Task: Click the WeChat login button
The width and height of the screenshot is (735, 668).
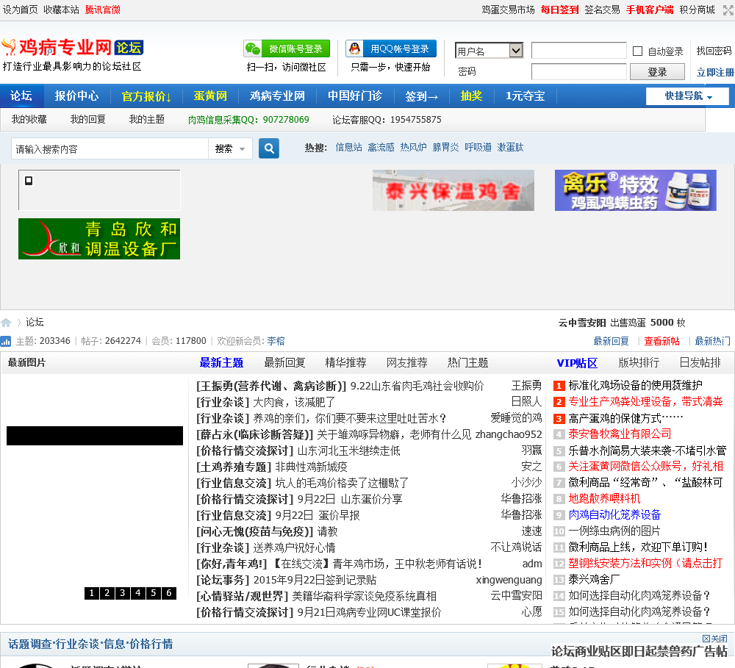Action: [287, 49]
